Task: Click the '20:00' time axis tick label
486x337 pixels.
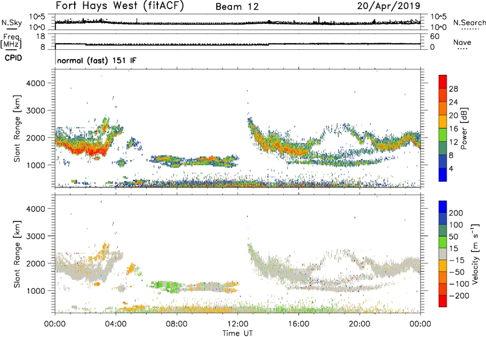Action: click(359, 324)
